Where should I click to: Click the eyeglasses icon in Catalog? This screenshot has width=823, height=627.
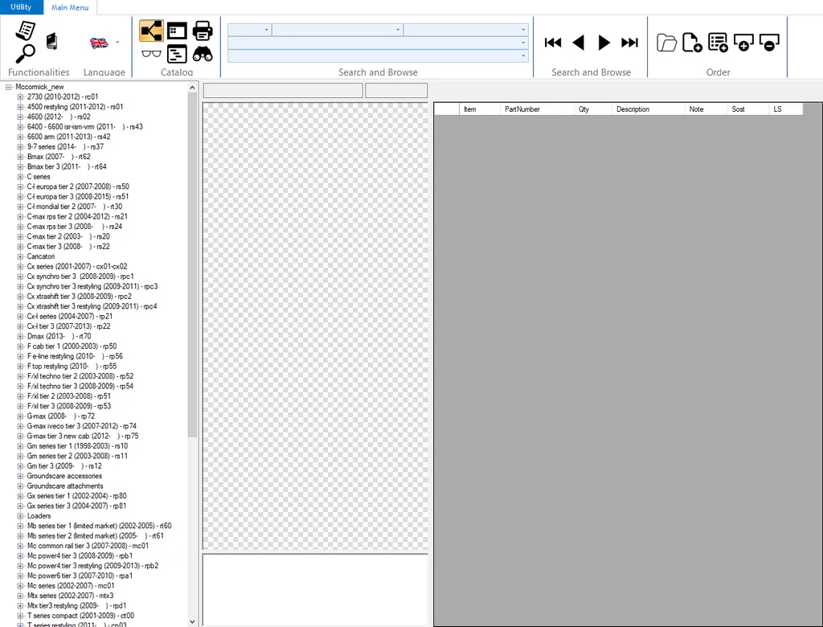coord(151,54)
